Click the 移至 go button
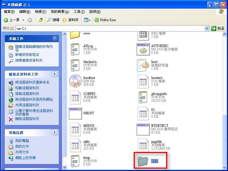The height and width of the screenshot is (171, 228). click(x=218, y=28)
